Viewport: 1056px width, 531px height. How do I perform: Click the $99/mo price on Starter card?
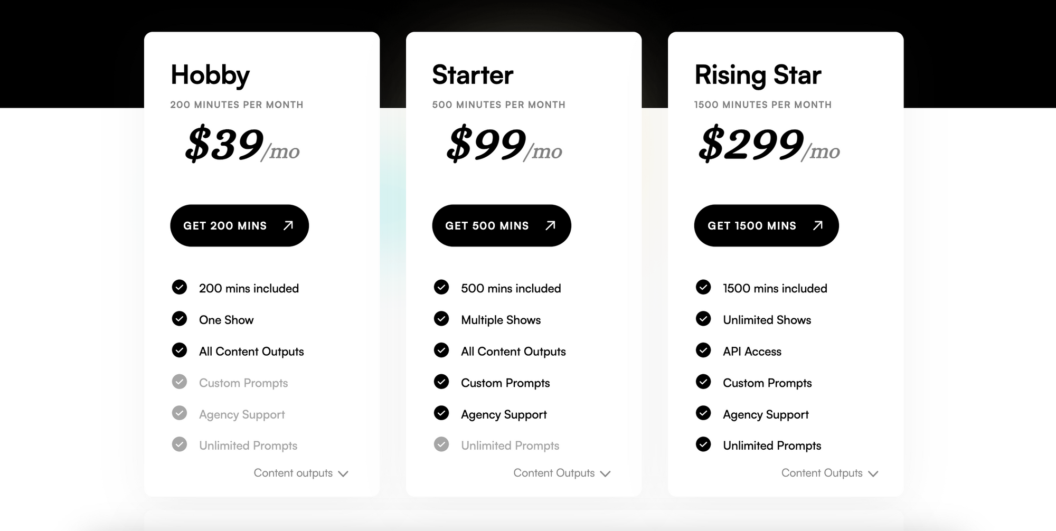[x=504, y=144]
